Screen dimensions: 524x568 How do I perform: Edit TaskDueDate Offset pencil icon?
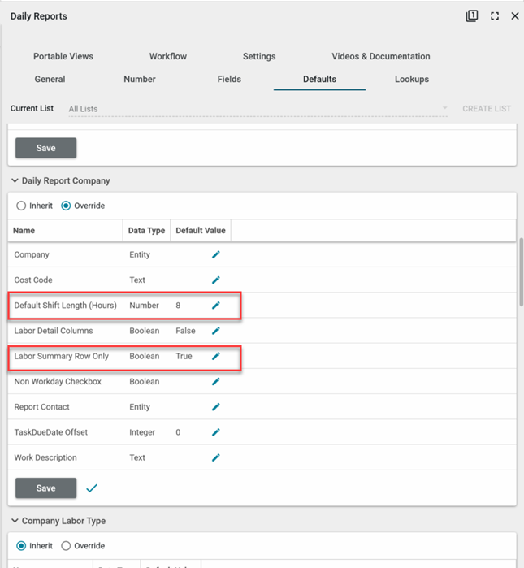(x=216, y=432)
